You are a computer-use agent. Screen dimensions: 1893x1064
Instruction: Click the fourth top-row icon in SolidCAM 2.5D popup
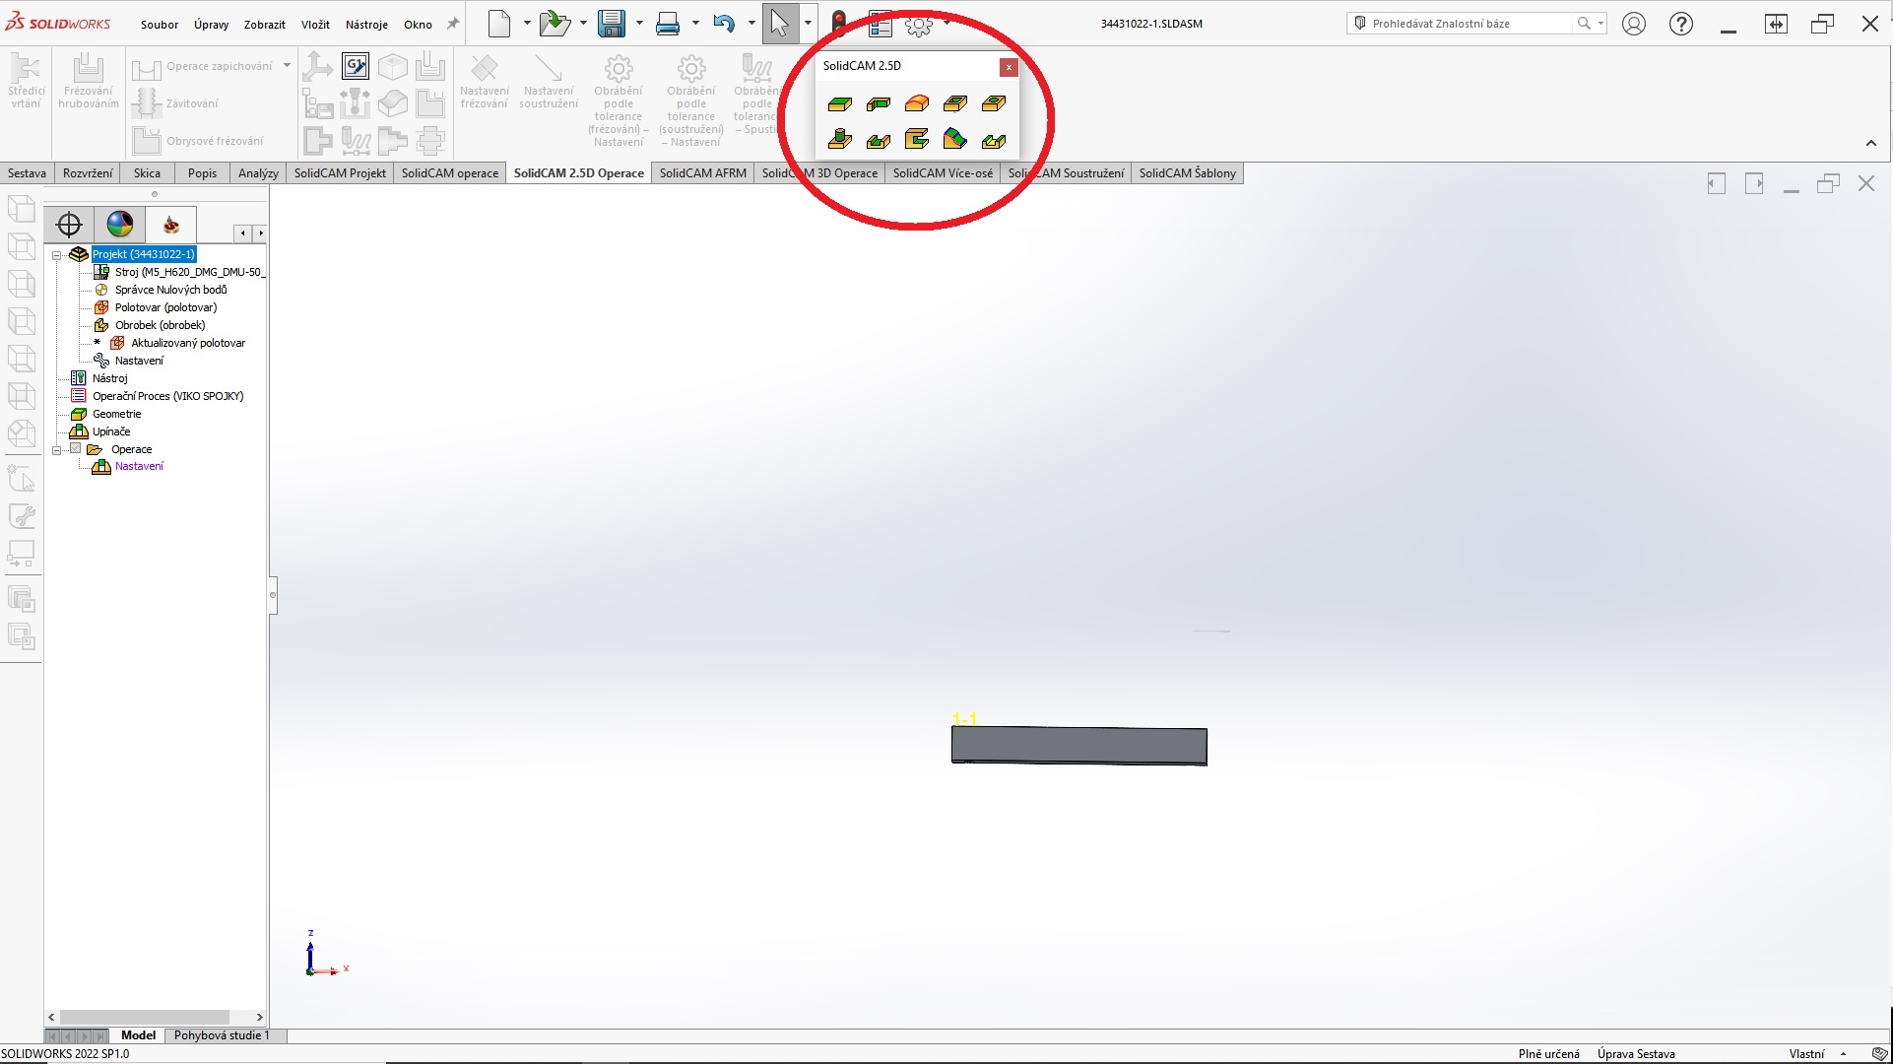(x=955, y=103)
